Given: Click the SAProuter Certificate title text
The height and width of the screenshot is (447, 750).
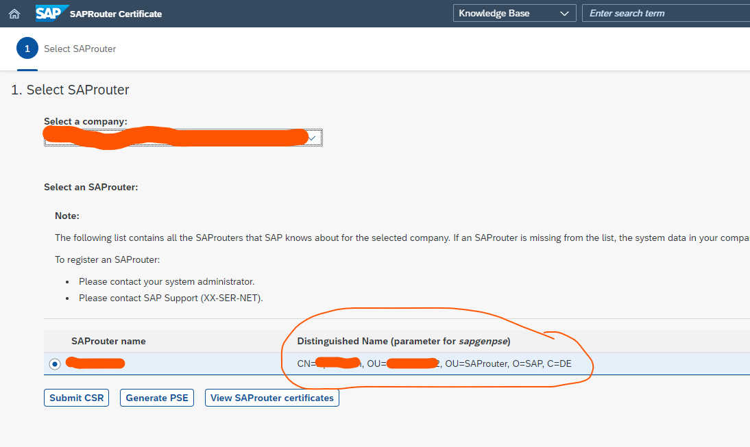Looking at the screenshot, I should [x=116, y=14].
